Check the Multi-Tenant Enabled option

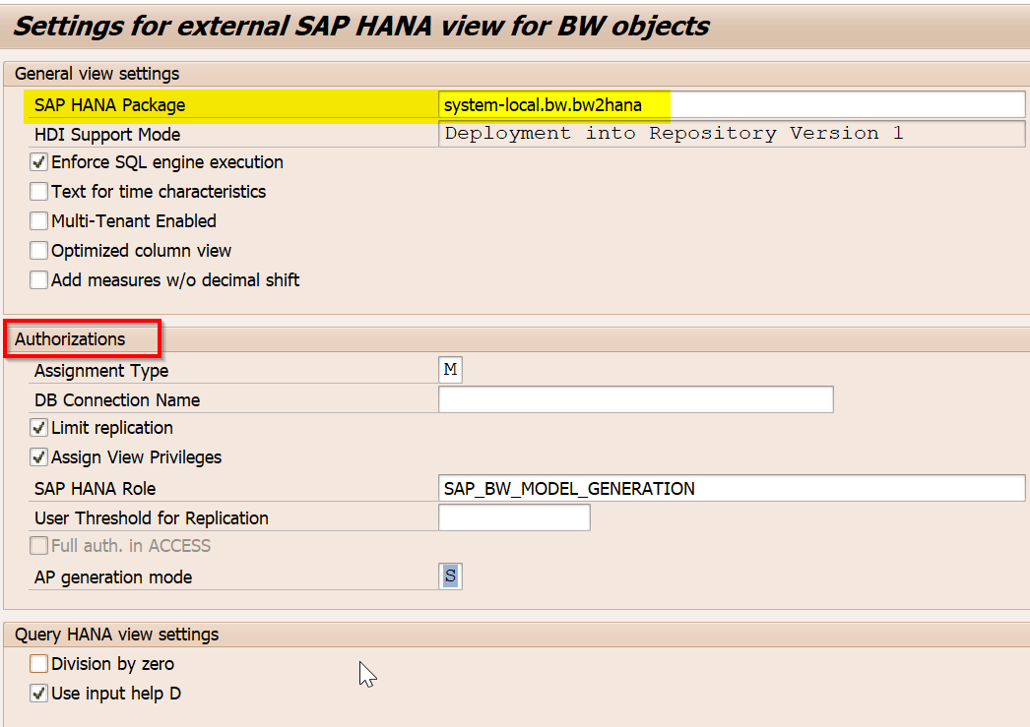pos(38,221)
